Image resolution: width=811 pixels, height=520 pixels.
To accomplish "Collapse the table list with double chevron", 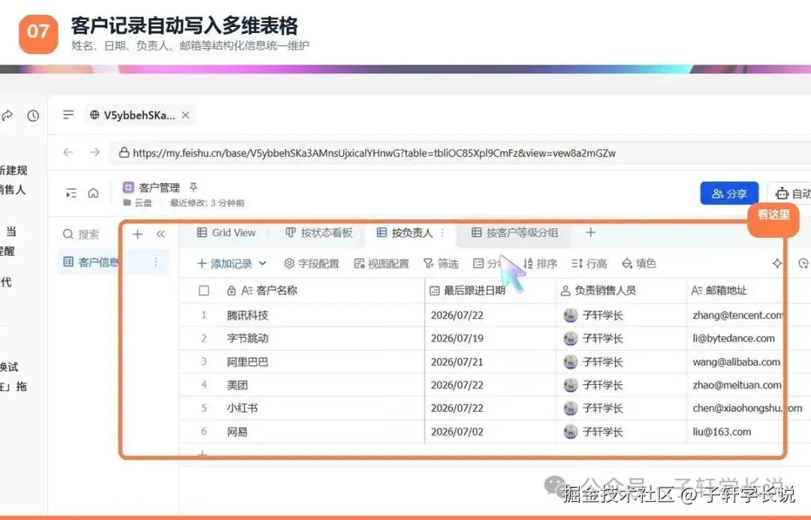I will 161,234.
